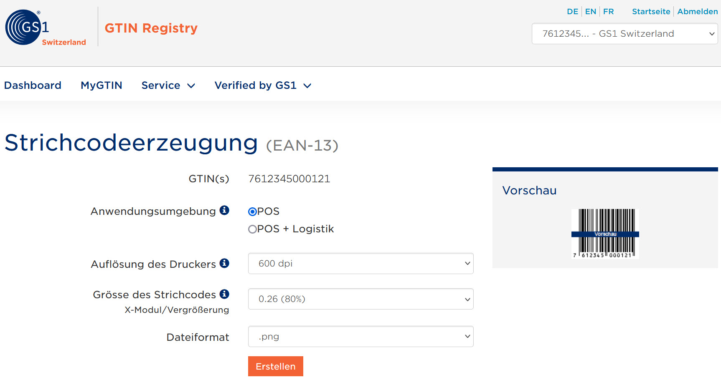Expand the Verified by GS1 menu
Screen dimensions: 721x380
tap(262, 85)
